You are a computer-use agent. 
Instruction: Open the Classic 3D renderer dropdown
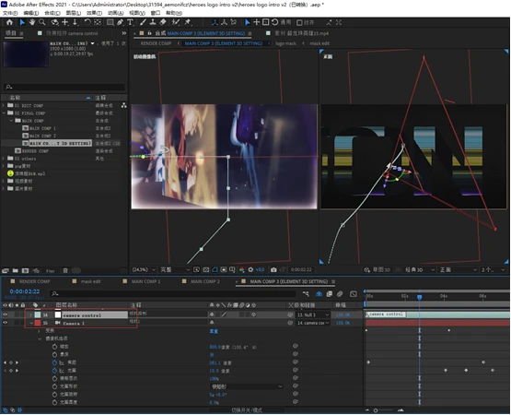pyautogui.click(x=420, y=269)
